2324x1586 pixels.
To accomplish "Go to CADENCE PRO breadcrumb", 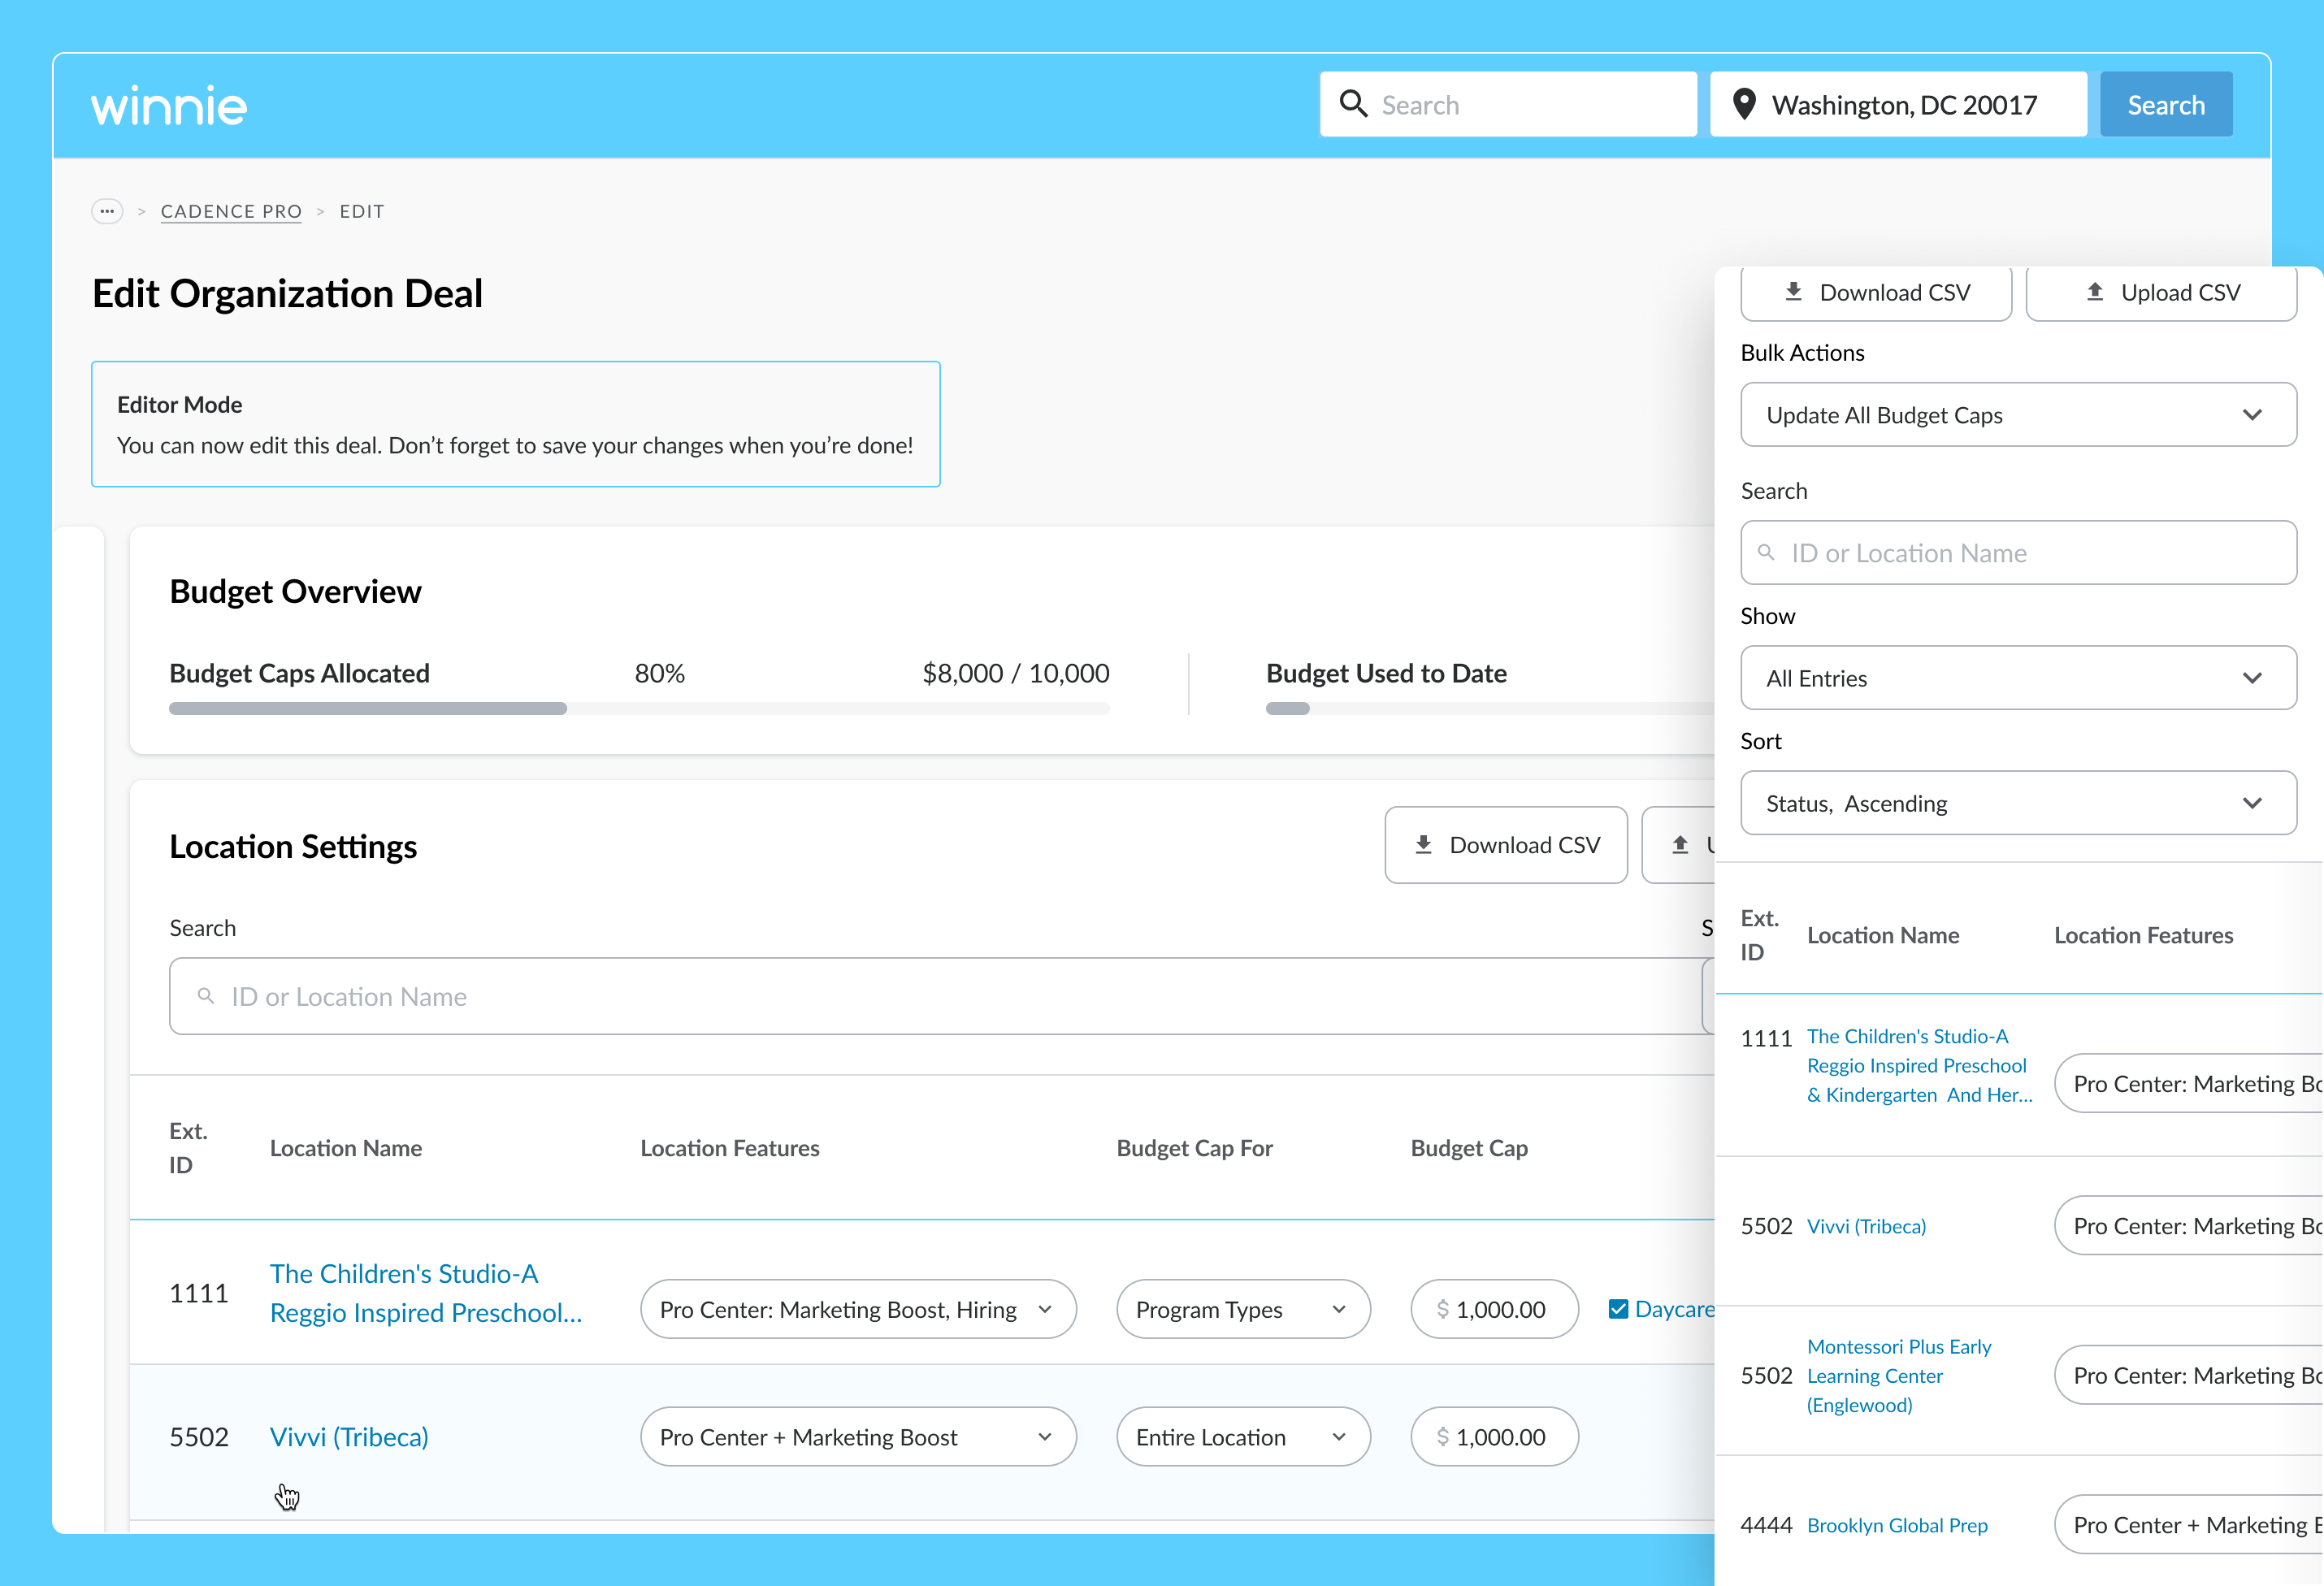I will click(231, 211).
